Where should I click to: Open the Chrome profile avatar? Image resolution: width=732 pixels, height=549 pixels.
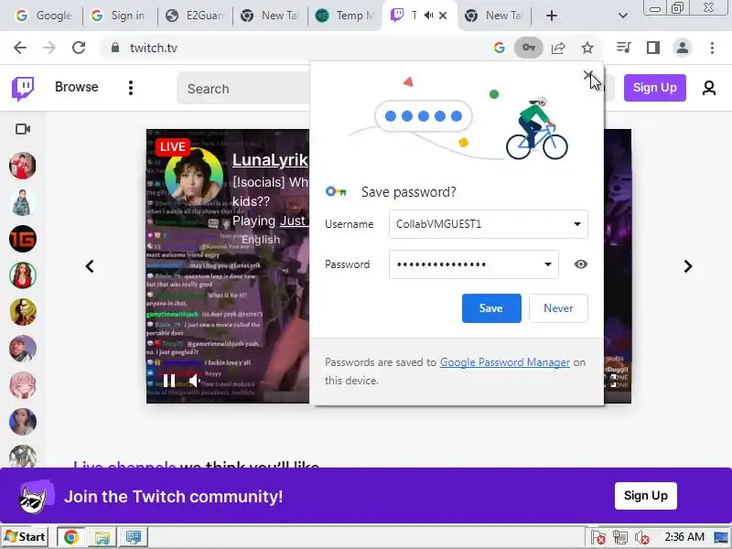pyautogui.click(x=682, y=48)
